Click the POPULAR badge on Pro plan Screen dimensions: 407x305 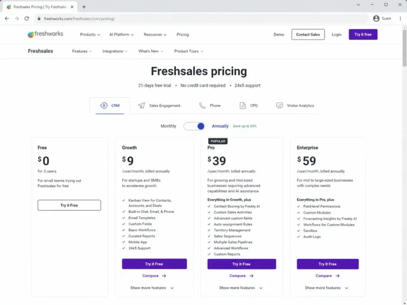click(218, 141)
